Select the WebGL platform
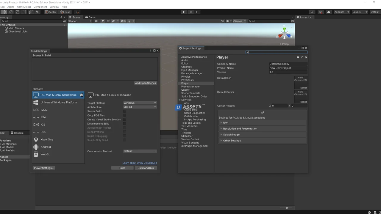 [x=58, y=154]
